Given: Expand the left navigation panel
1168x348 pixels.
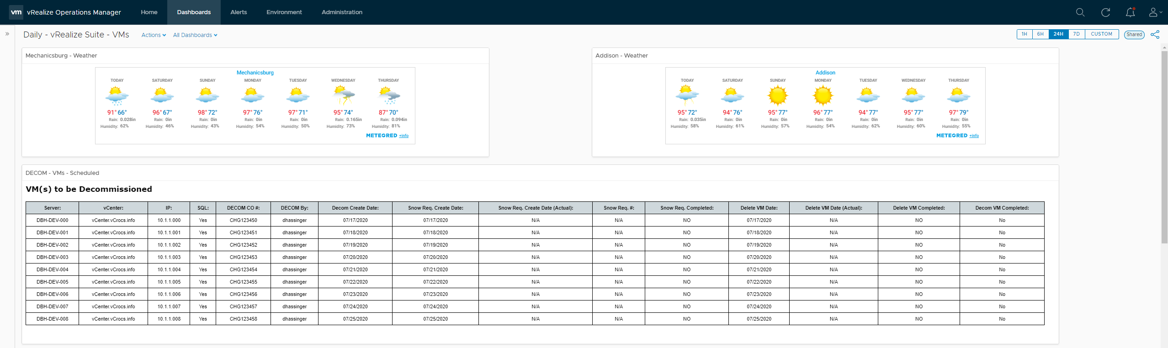Looking at the screenshot, I should [7, 34].
